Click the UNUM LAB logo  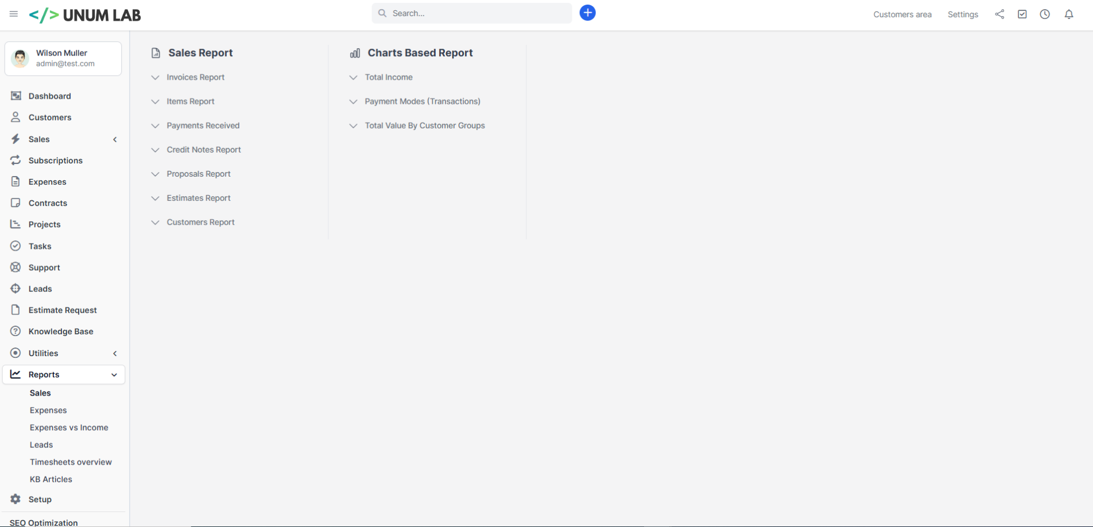85,15
